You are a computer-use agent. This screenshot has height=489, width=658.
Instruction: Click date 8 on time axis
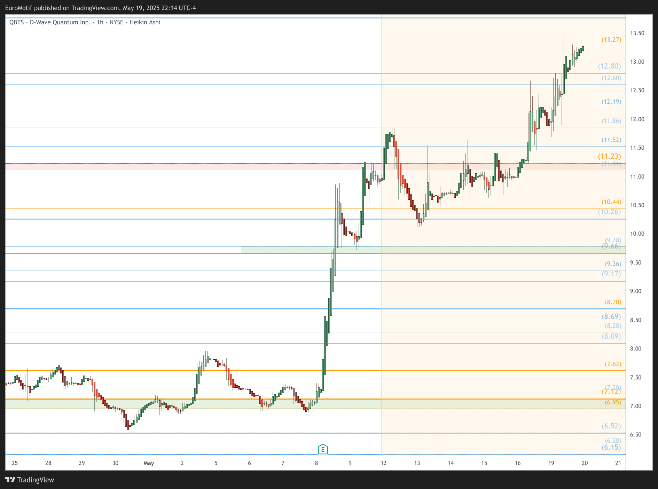[316, 463]
